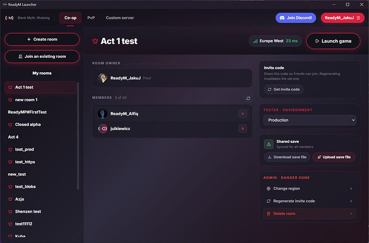369x243 pixels.
Task: Click Upload save file button
Action: click(x=334, y=157)
